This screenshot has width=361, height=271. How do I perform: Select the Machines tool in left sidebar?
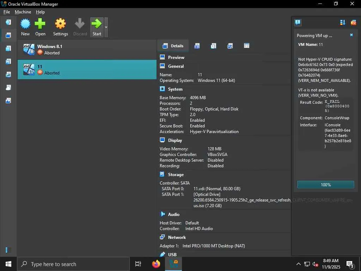[x=8, y=35]
